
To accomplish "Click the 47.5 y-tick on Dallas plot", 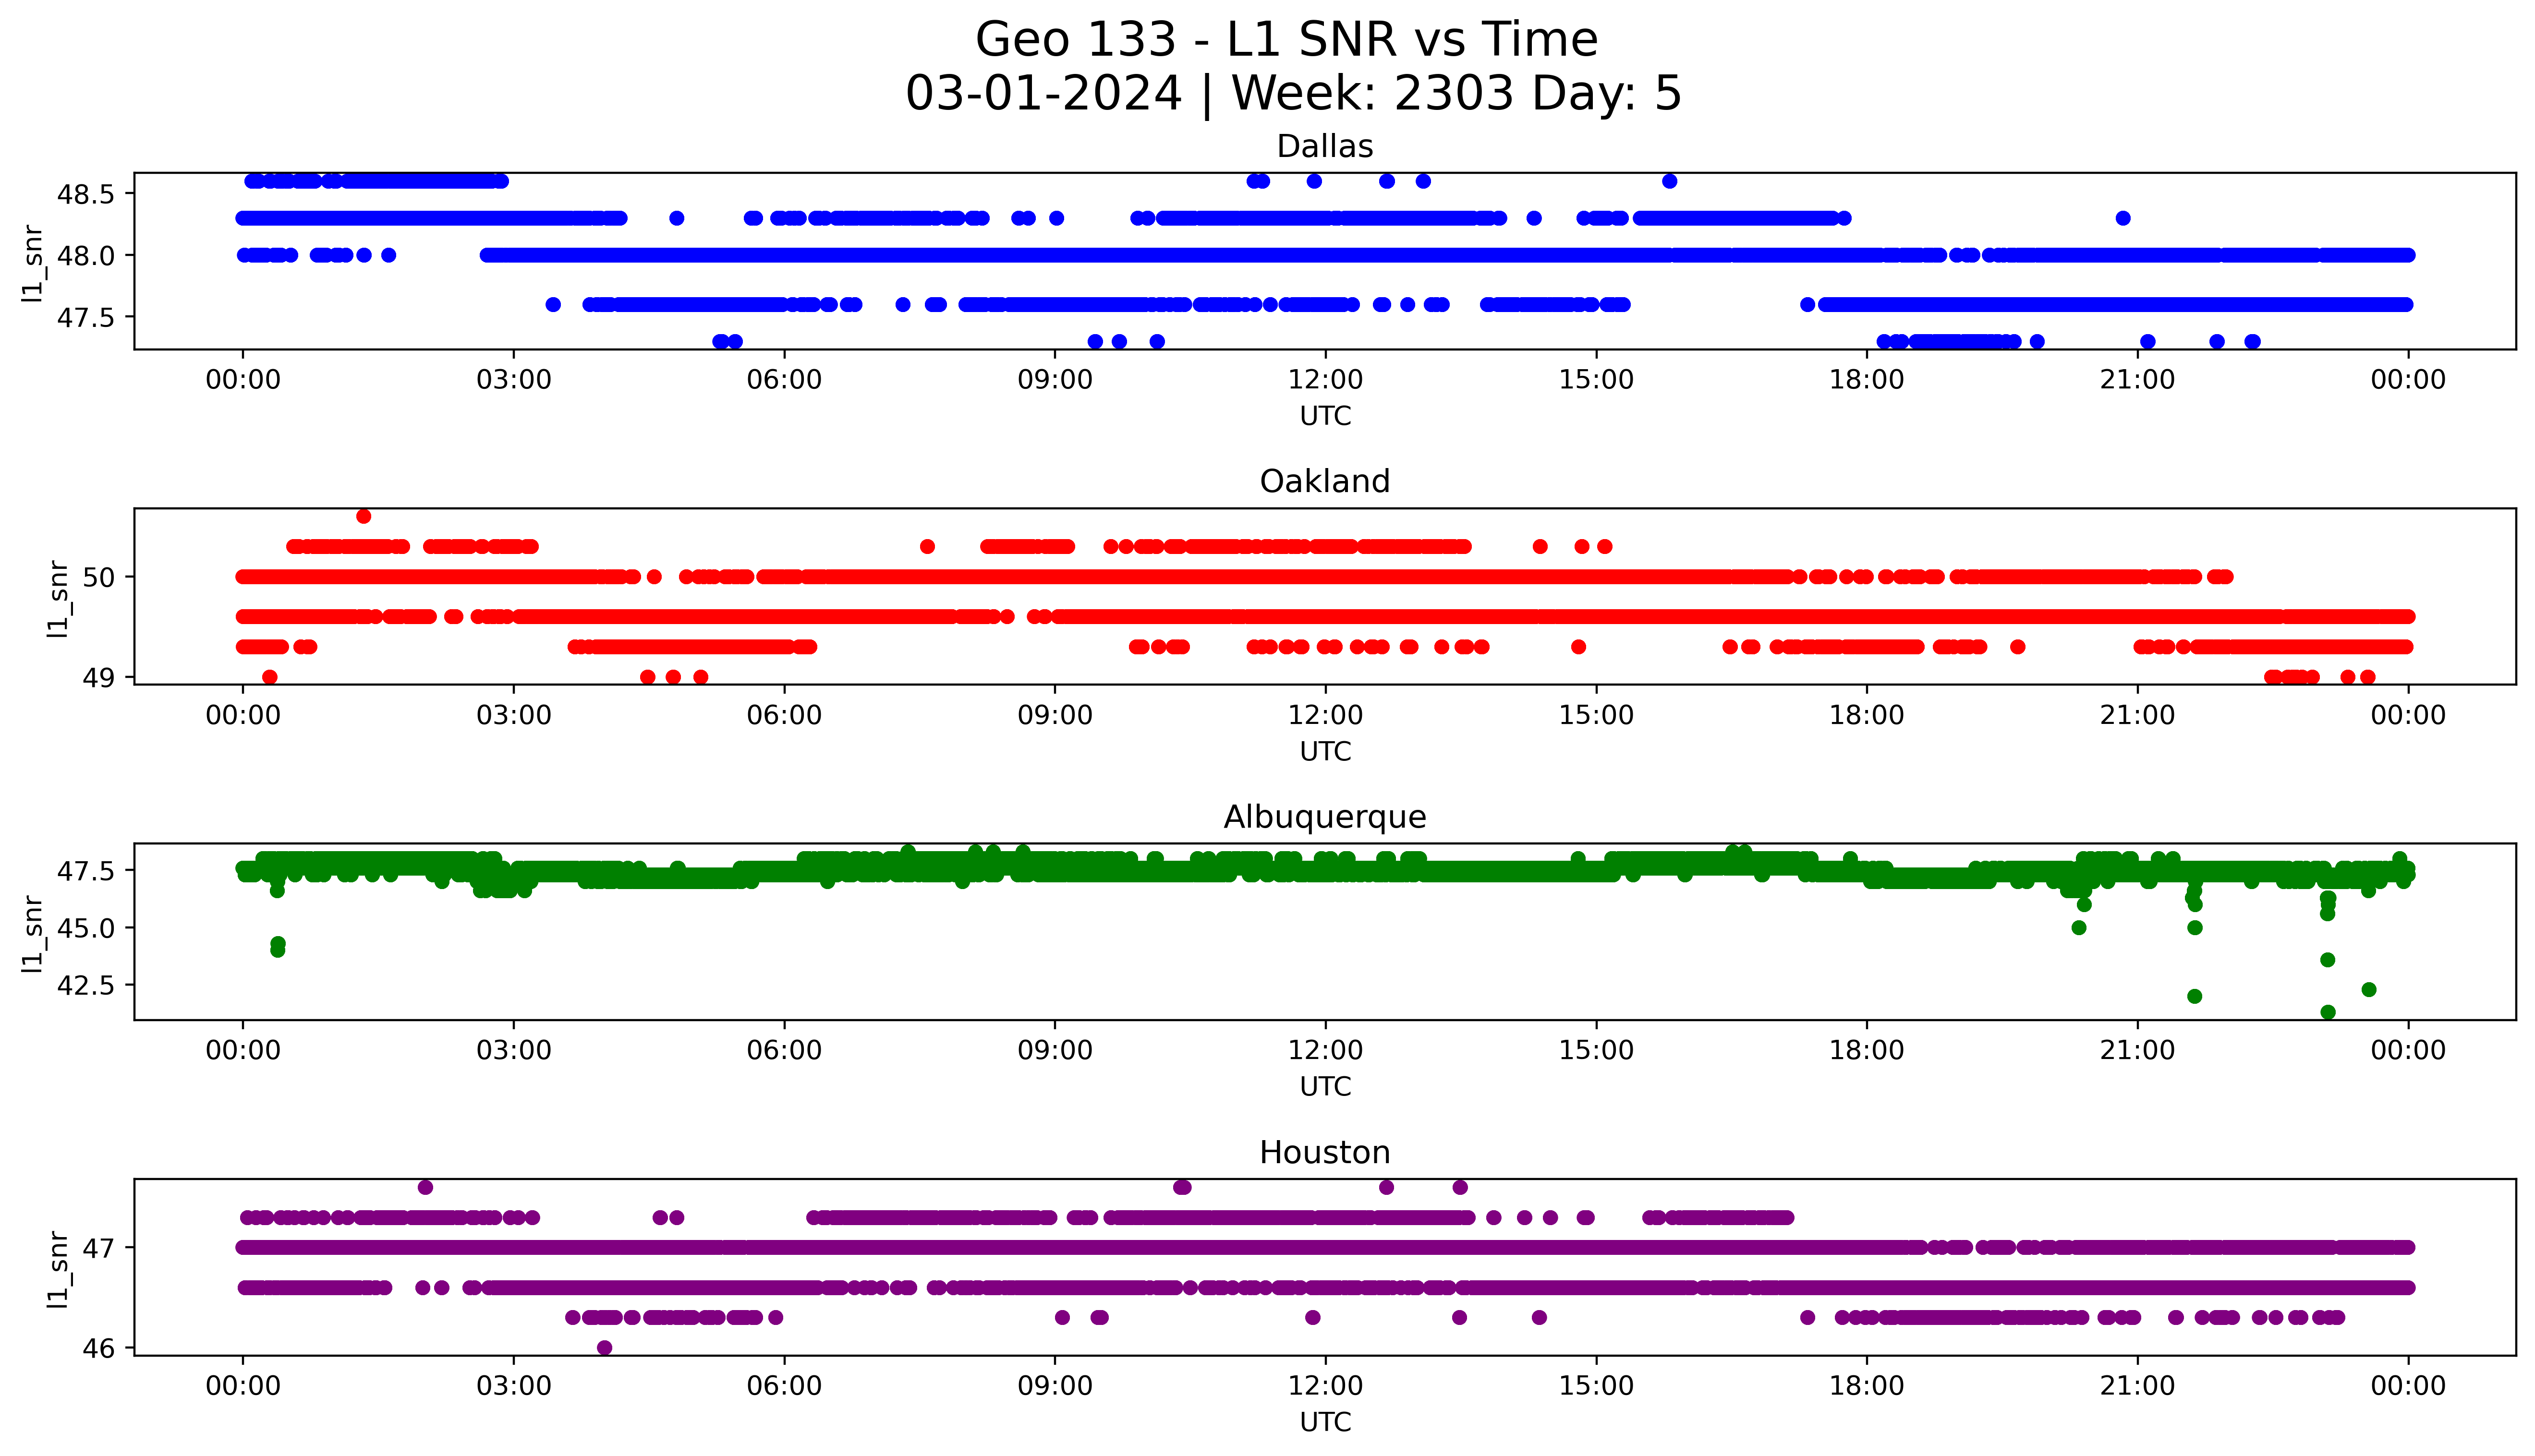I will click(x=85, y=318).
